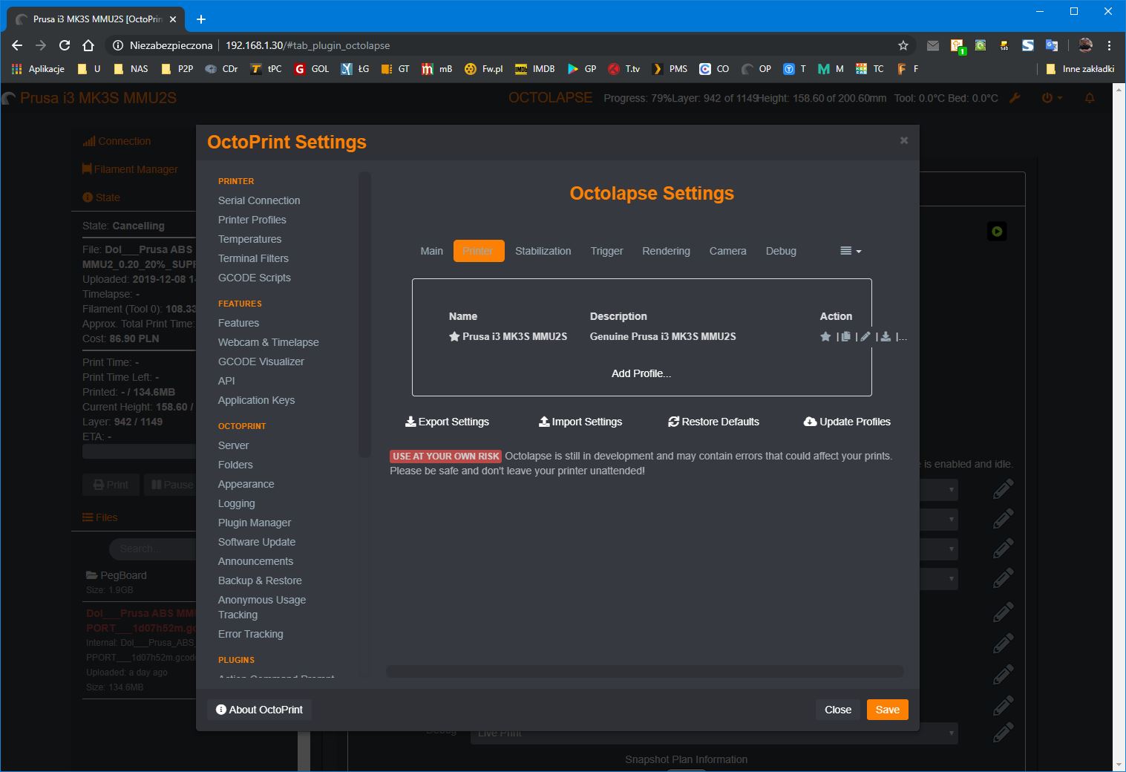This screenshot has height=772, width=1126.
Task: Open the Inne zakładki bookmarks folder
Action: click(1080, 68)
